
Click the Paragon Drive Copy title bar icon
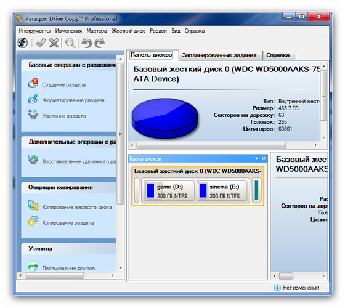pos(19,19)
